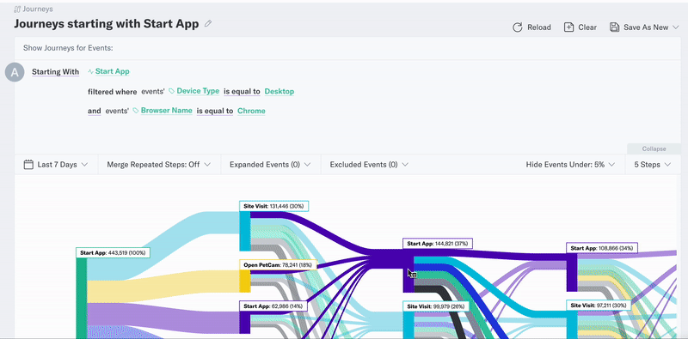
Task: Click the Reload circular arrow icon
Action: click(x=518, y=27)
